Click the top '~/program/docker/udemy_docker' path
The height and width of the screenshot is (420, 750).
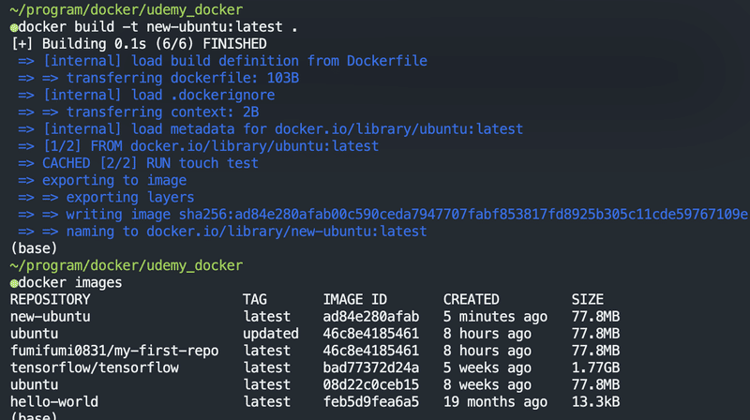pyautogui.click(x=127, y=9)
